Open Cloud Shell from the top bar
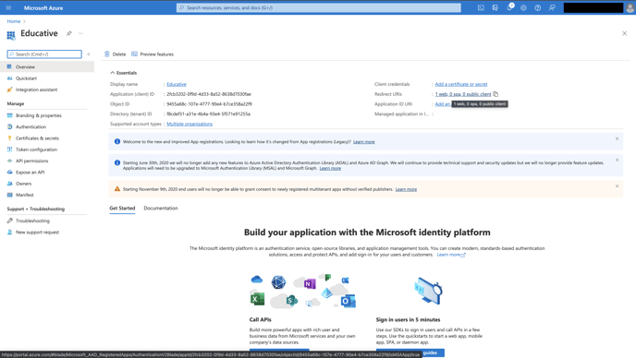 [481, 7]
